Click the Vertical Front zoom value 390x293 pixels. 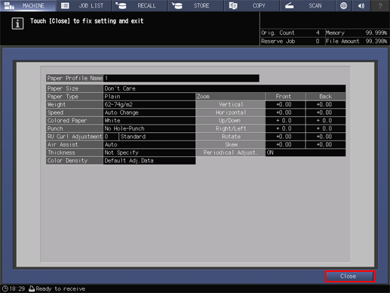tap(285, 104)
